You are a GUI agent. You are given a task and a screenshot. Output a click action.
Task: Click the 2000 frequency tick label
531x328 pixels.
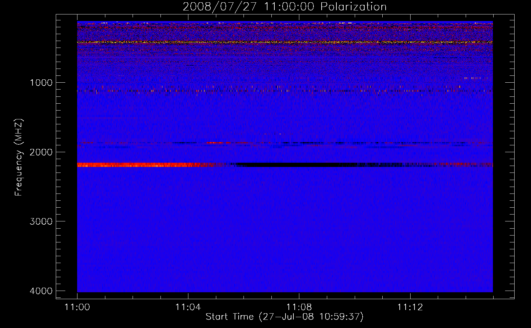coord(41,152)
